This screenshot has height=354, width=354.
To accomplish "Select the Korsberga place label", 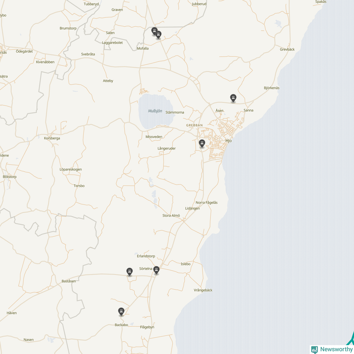I will pos(52,138).
